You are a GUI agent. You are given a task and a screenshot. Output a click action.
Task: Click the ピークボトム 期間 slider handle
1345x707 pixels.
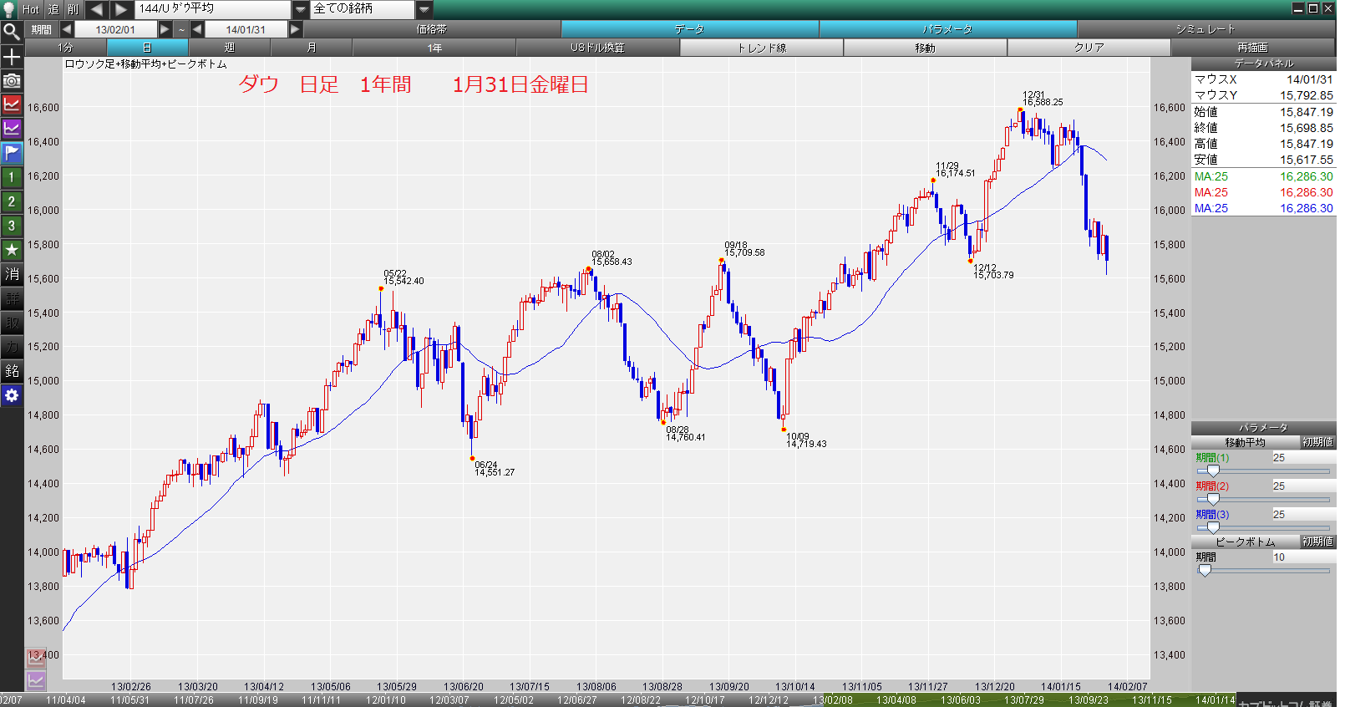(x=1205, y=570)
